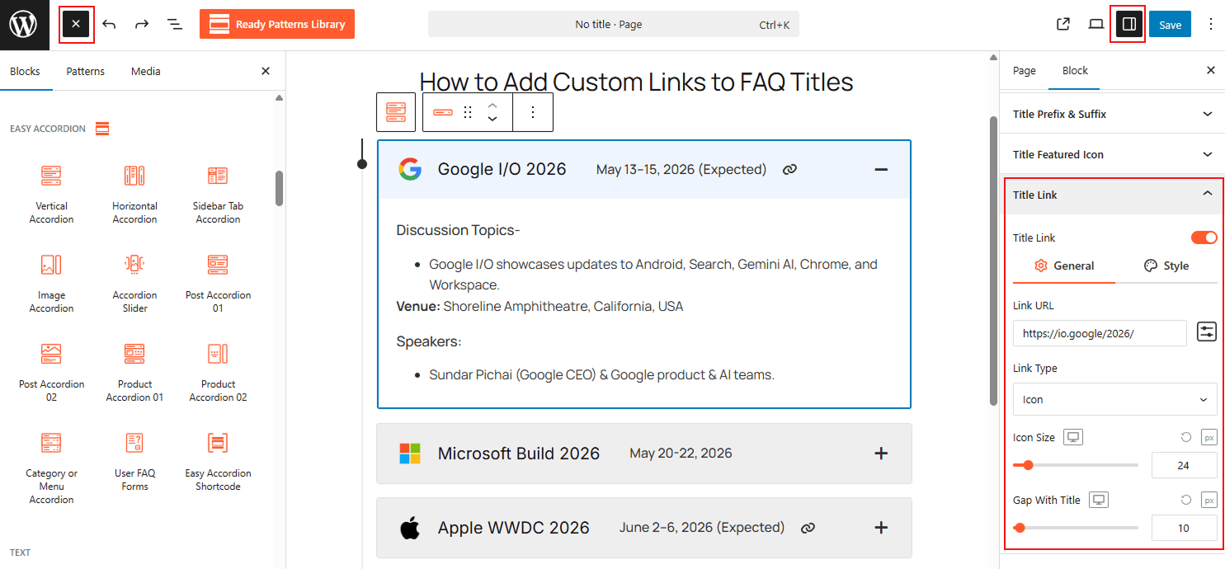Save the page

(x=1170, y=24)
